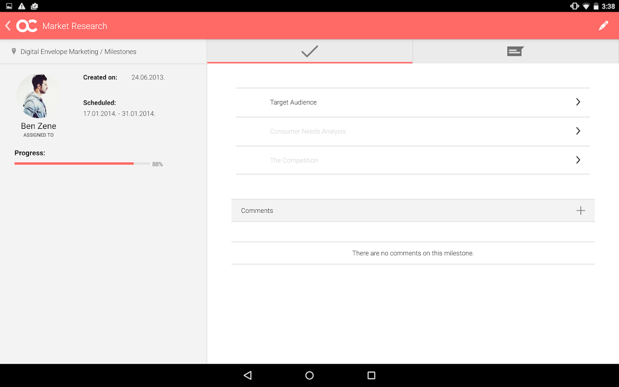
Task: Tap the Android recent apps square
Action: pyautogui.click(x=371, y=375)
